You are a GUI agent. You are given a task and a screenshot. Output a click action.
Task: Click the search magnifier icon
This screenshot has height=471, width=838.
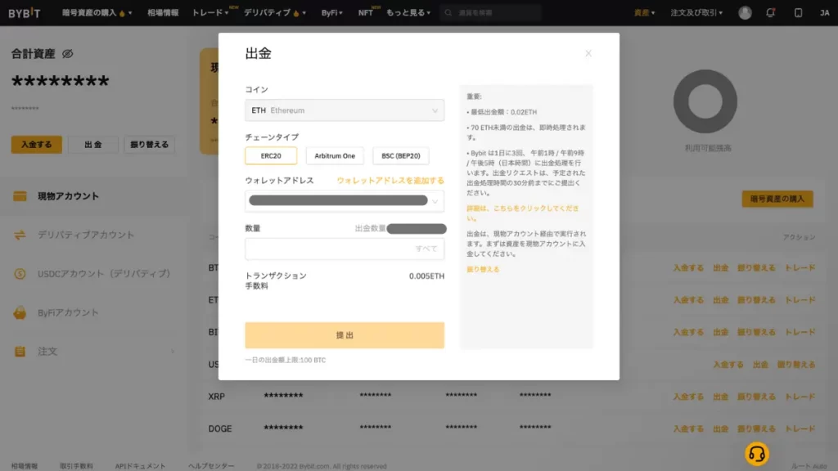448,13
